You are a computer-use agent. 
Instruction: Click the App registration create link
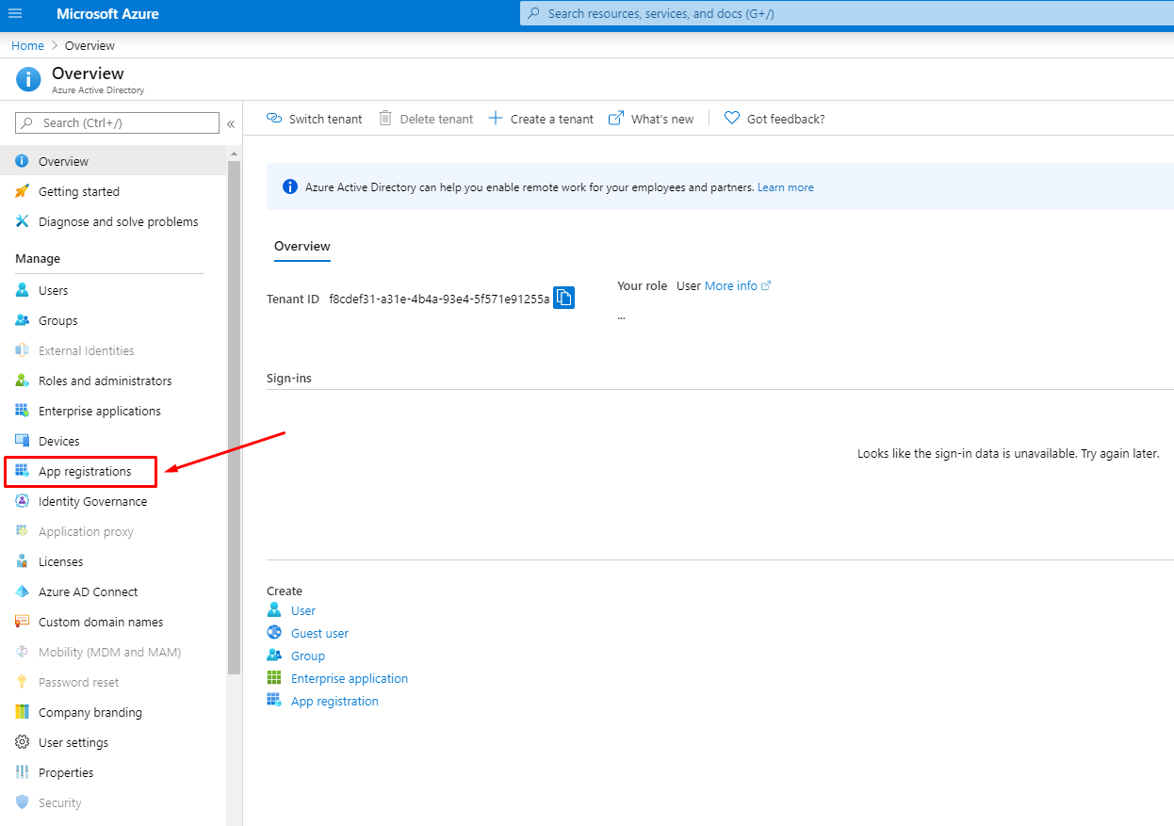[x=334, y=701]
